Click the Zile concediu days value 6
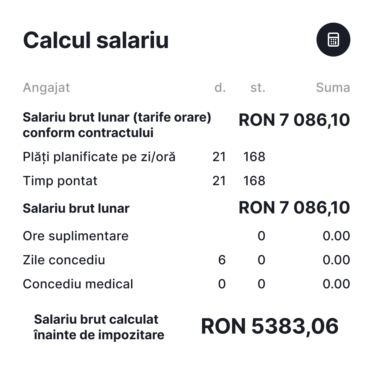The image size is (373, 376). [x=222, y=260]
